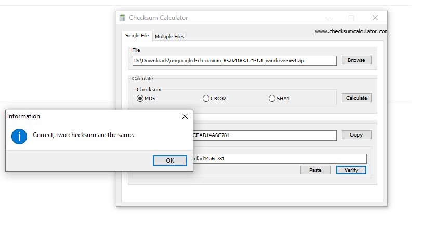Close the Checksum Calculator window
This screenshot has width=433, height=232.
375,18
